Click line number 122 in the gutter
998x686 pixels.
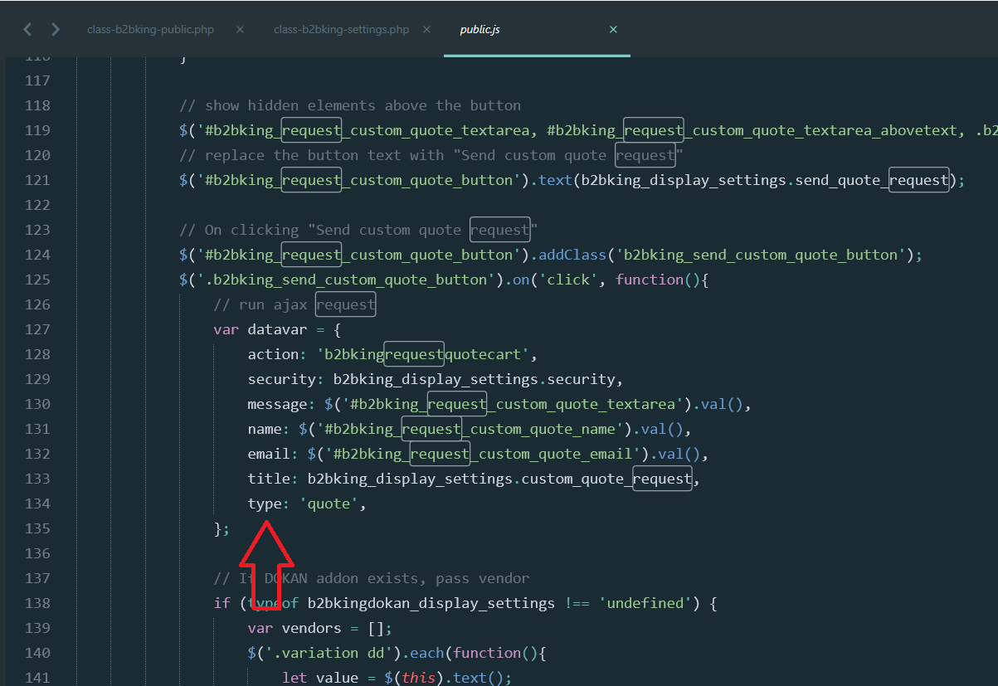(x=37, y=205)
